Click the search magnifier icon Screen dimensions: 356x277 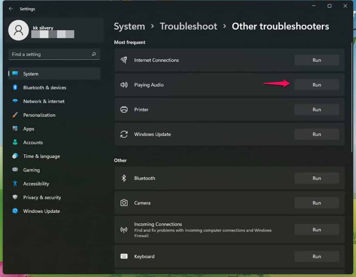[x=94, y=54]
